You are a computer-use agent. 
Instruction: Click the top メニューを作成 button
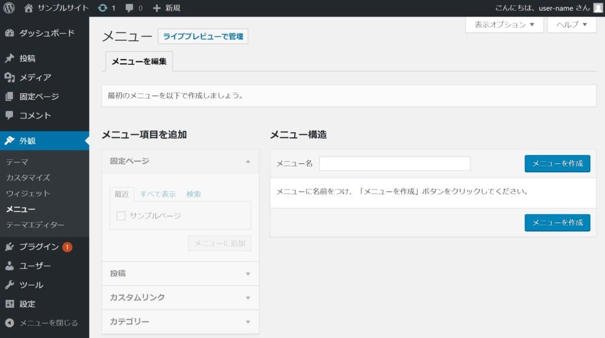557,163
